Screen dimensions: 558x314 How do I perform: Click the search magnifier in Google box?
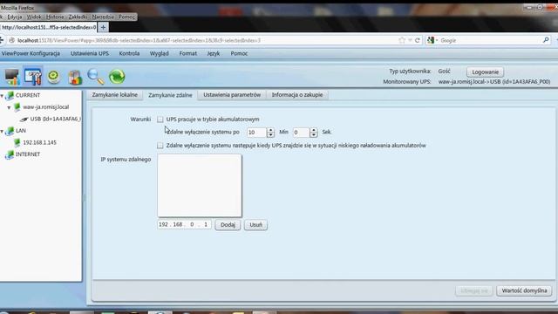(546, 40)
